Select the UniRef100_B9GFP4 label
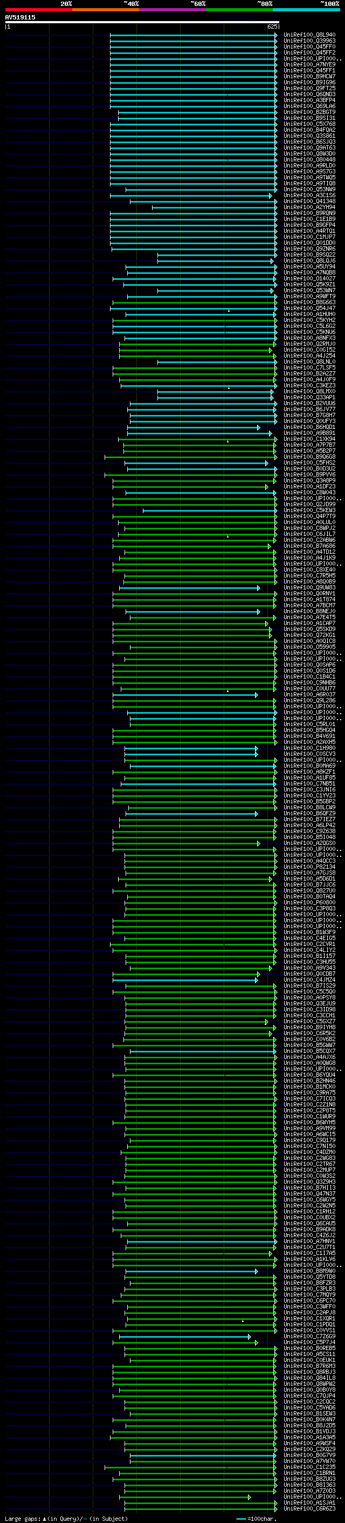 [309, 225]
